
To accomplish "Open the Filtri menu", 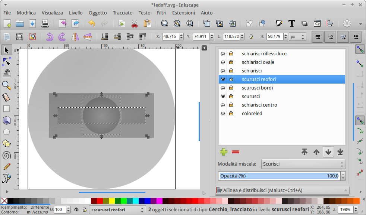I will click(x=161, y=13).
